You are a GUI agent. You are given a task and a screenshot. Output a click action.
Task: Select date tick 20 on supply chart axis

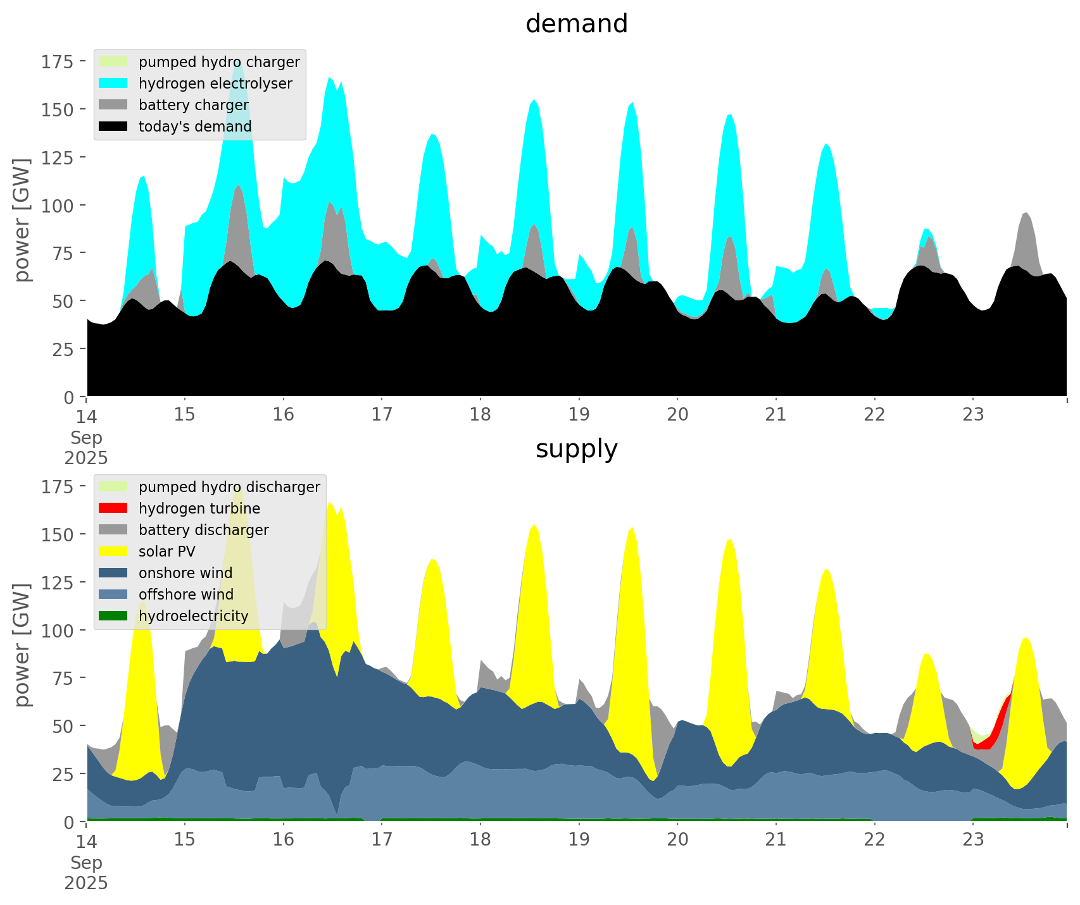677,840
